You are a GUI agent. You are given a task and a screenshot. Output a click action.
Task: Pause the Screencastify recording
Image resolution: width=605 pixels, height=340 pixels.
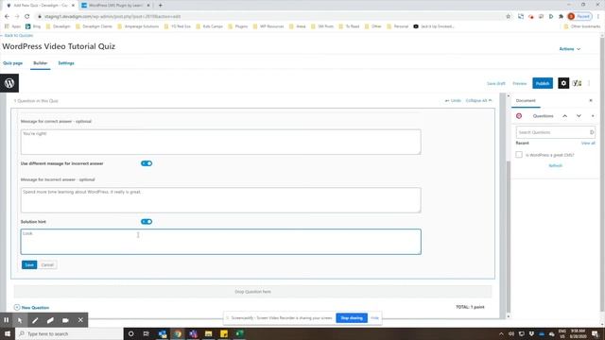click(7, 320)
